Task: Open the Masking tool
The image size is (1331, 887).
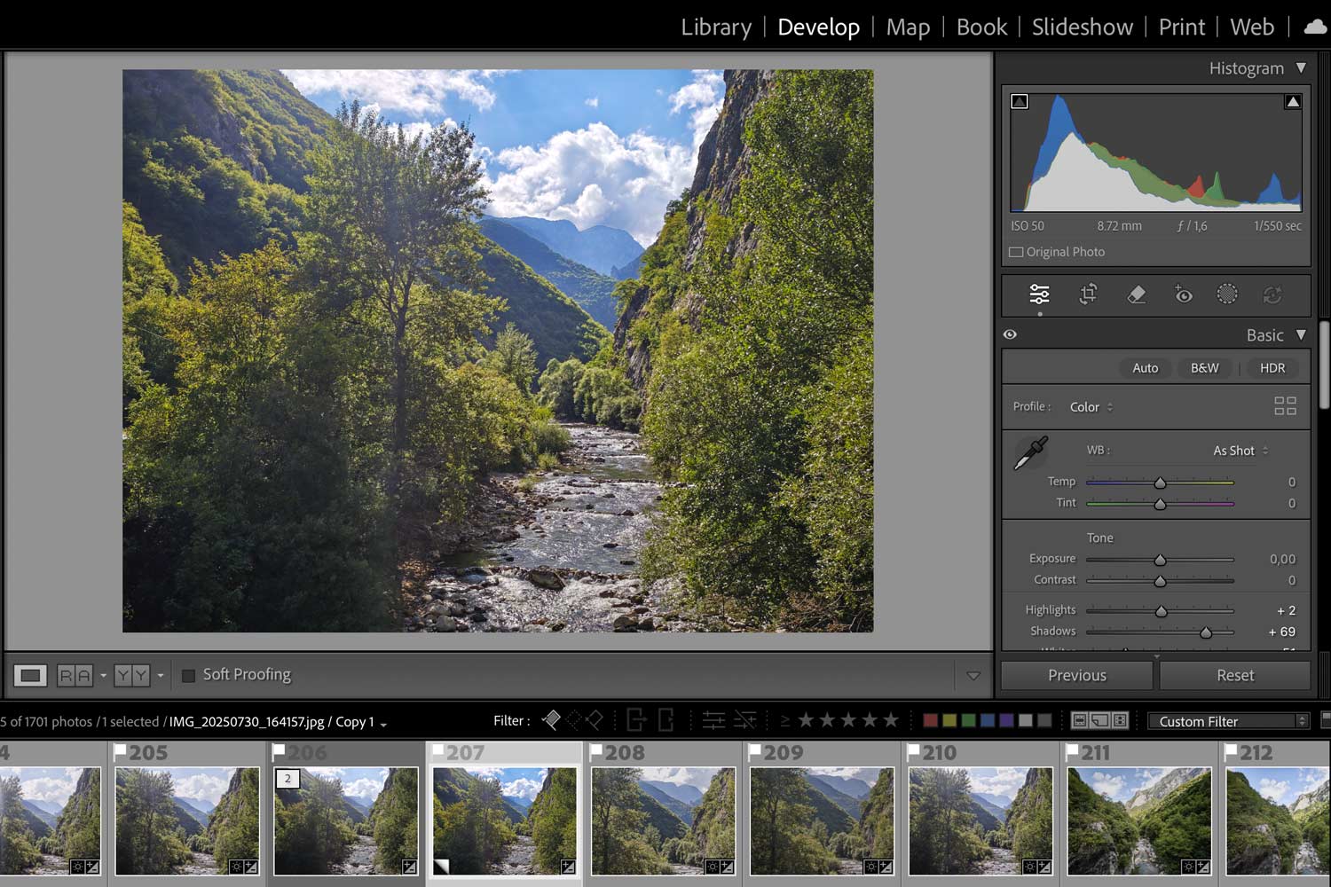Action: [x=1226, y=294]
